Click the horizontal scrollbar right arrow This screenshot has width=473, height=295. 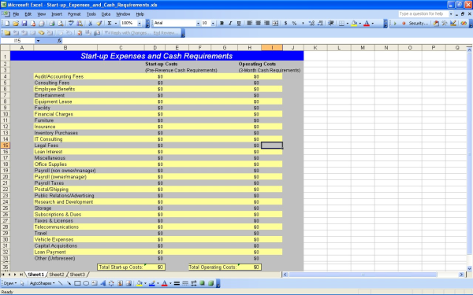461,275
